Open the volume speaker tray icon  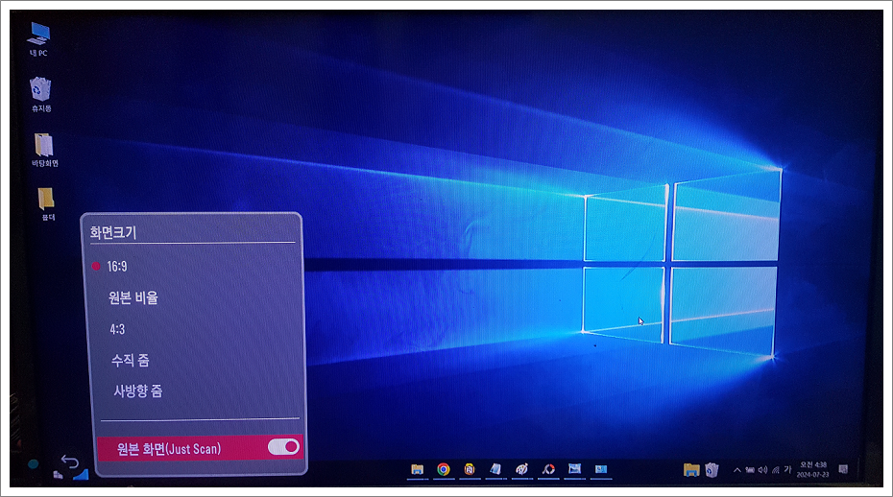[762, 470]
